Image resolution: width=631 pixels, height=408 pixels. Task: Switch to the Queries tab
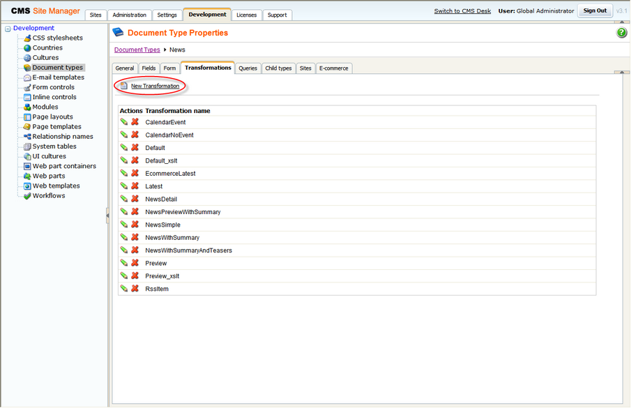[x=248, y=68]
